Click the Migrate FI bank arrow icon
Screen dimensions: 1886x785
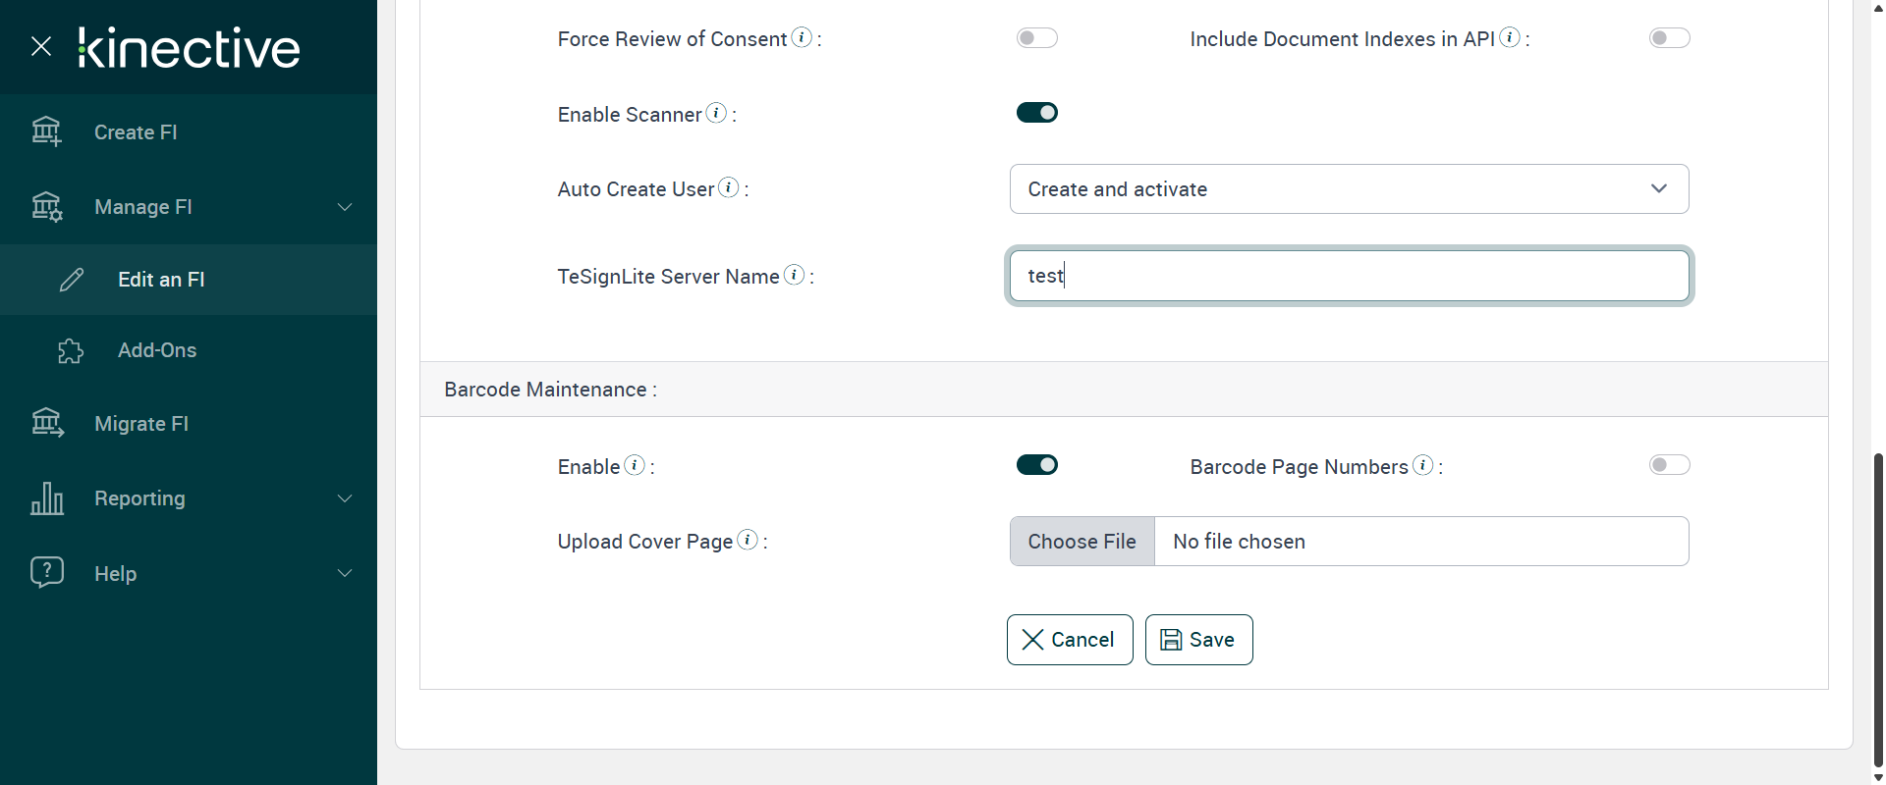pyautogui.click(x=47, y=423)
